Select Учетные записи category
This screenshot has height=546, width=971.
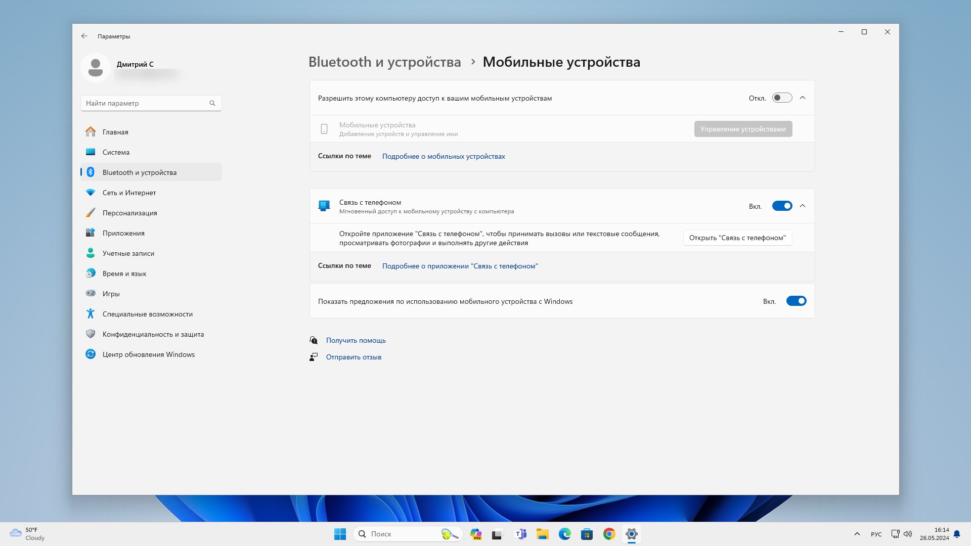151,253
